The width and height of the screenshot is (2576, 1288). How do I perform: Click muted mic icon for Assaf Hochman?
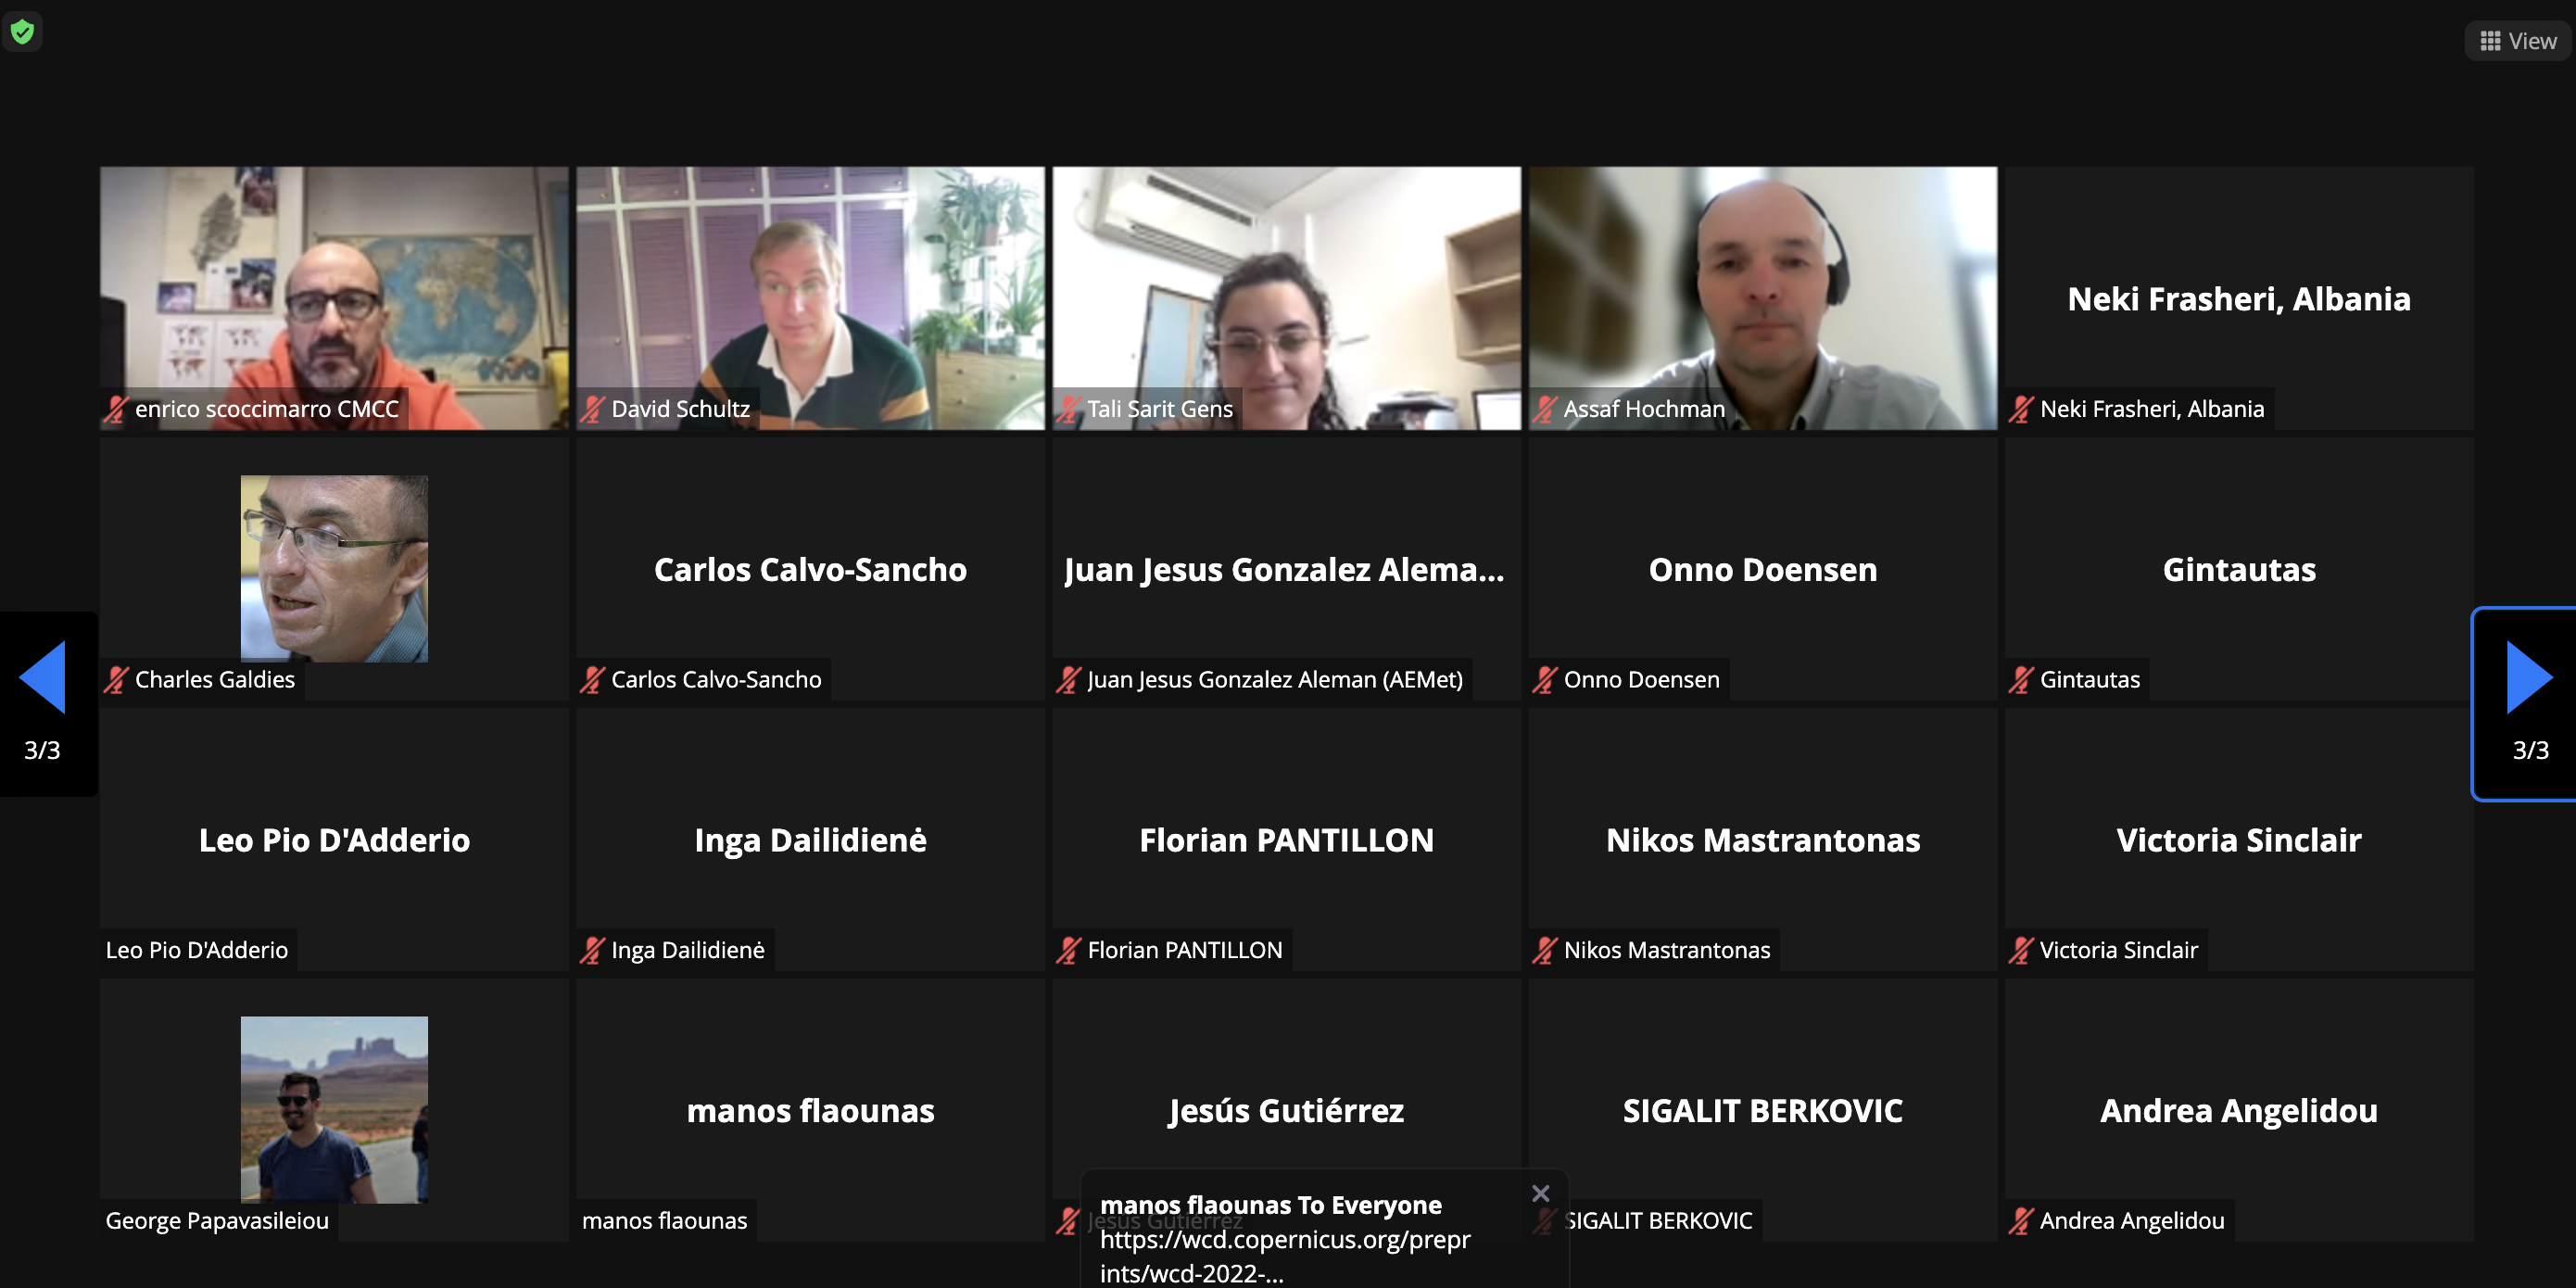pos(1545,409)
